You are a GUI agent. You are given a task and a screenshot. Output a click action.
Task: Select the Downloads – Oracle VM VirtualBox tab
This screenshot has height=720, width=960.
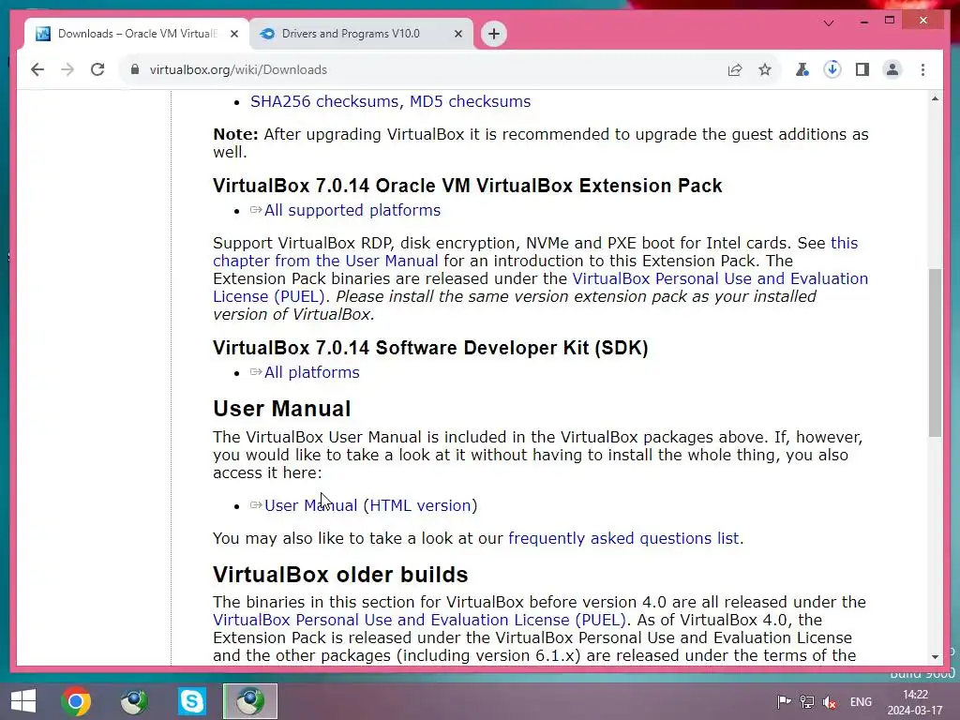(x=137, y=34)
